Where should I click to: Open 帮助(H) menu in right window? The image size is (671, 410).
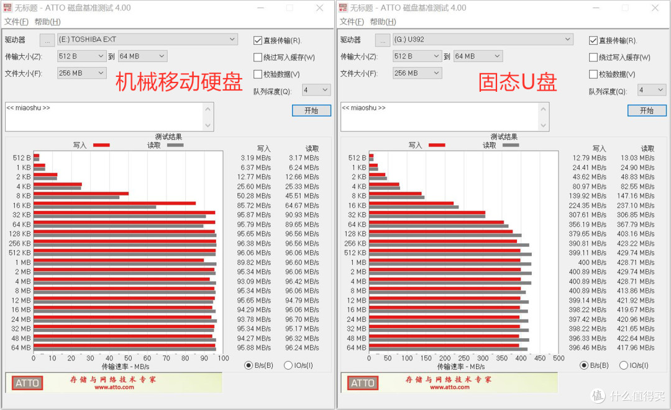pyautogui.click(x=383, y=22)
